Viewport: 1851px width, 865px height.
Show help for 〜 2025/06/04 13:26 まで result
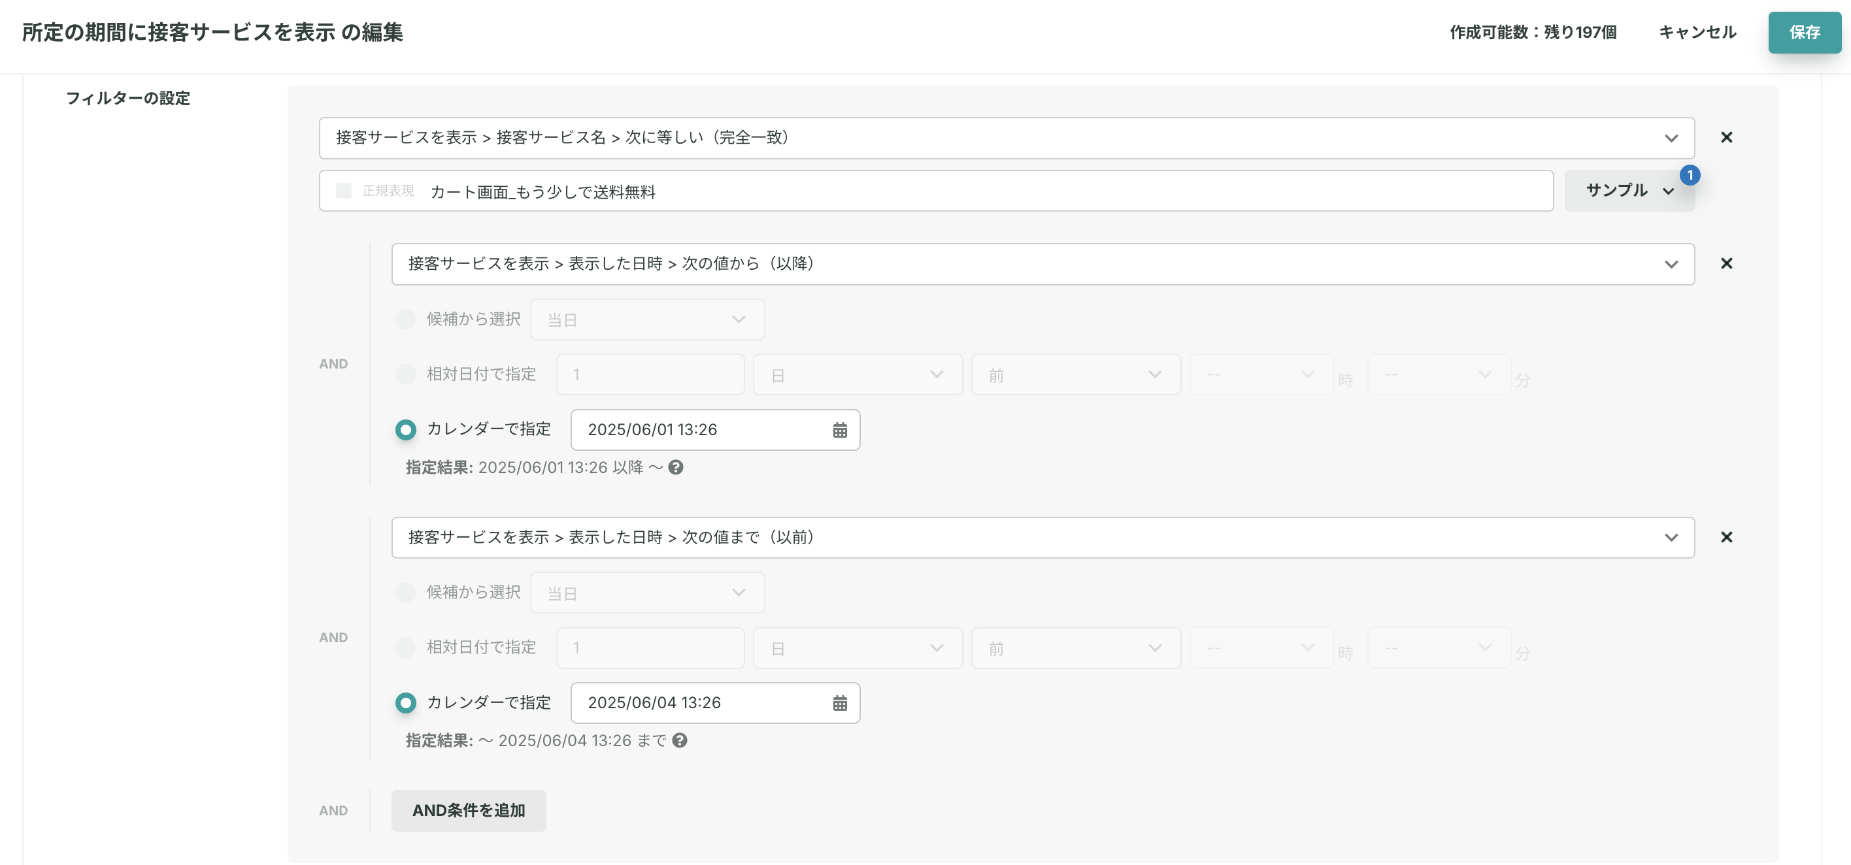point(680,741)
